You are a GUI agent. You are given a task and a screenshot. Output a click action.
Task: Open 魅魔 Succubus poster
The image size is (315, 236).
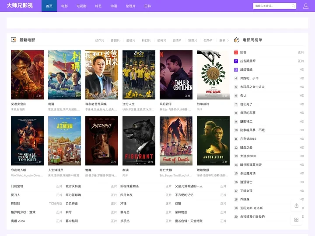click(x=101, y=141)
